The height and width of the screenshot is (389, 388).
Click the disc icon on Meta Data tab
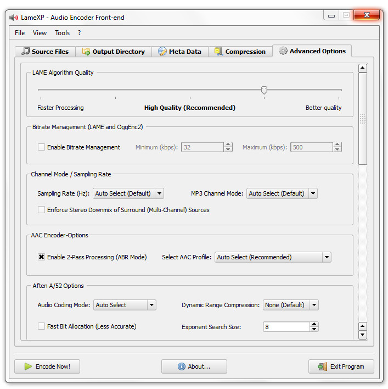(x=162, y=51)
